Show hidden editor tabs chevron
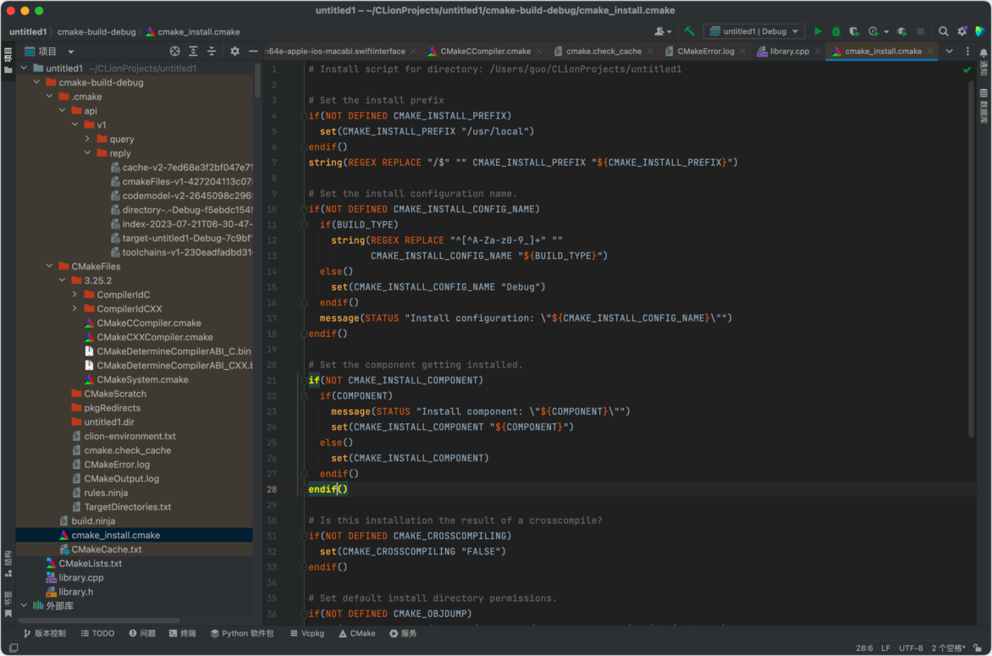The height and width of the screenshot is (656, 992). click(949, 52)
